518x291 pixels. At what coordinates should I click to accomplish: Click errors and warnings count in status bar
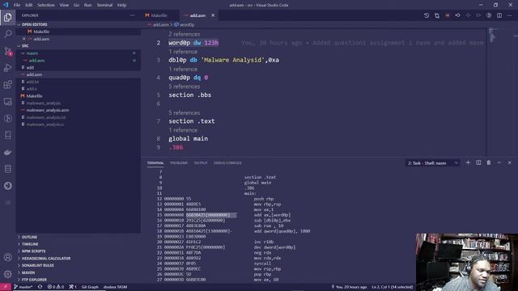click(x=56, y=287)
